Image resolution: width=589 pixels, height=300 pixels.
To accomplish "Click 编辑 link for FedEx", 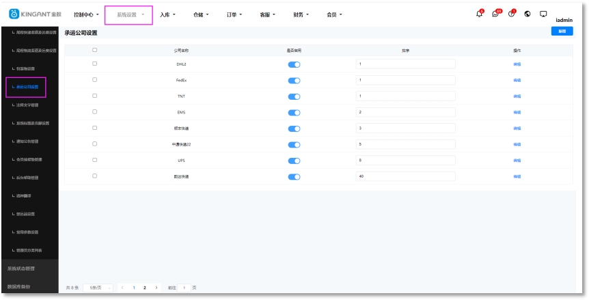I will click(517, 81).
